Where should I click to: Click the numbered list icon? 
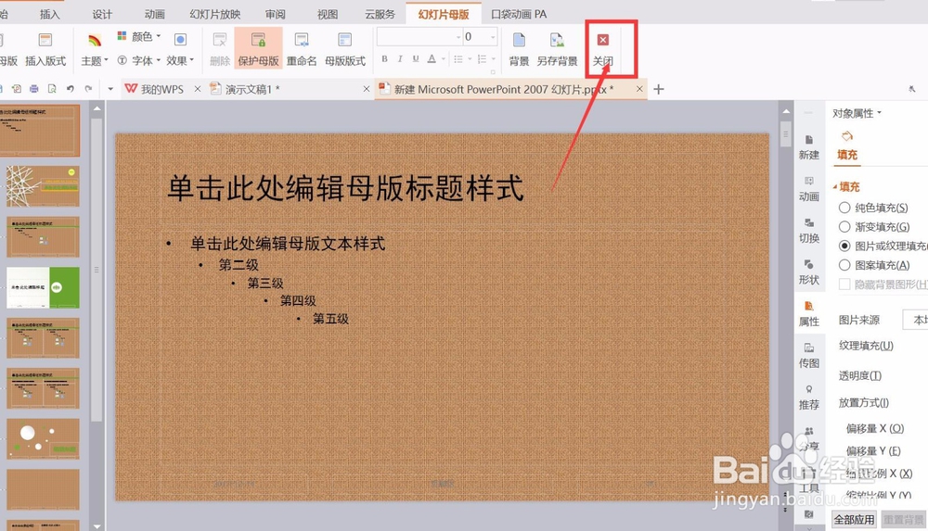click(482, 58)
